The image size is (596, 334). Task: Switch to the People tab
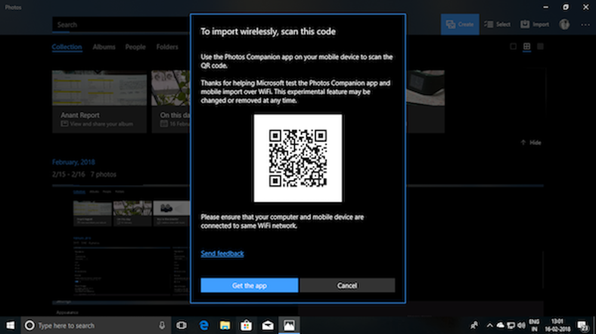tap(135, 47)
